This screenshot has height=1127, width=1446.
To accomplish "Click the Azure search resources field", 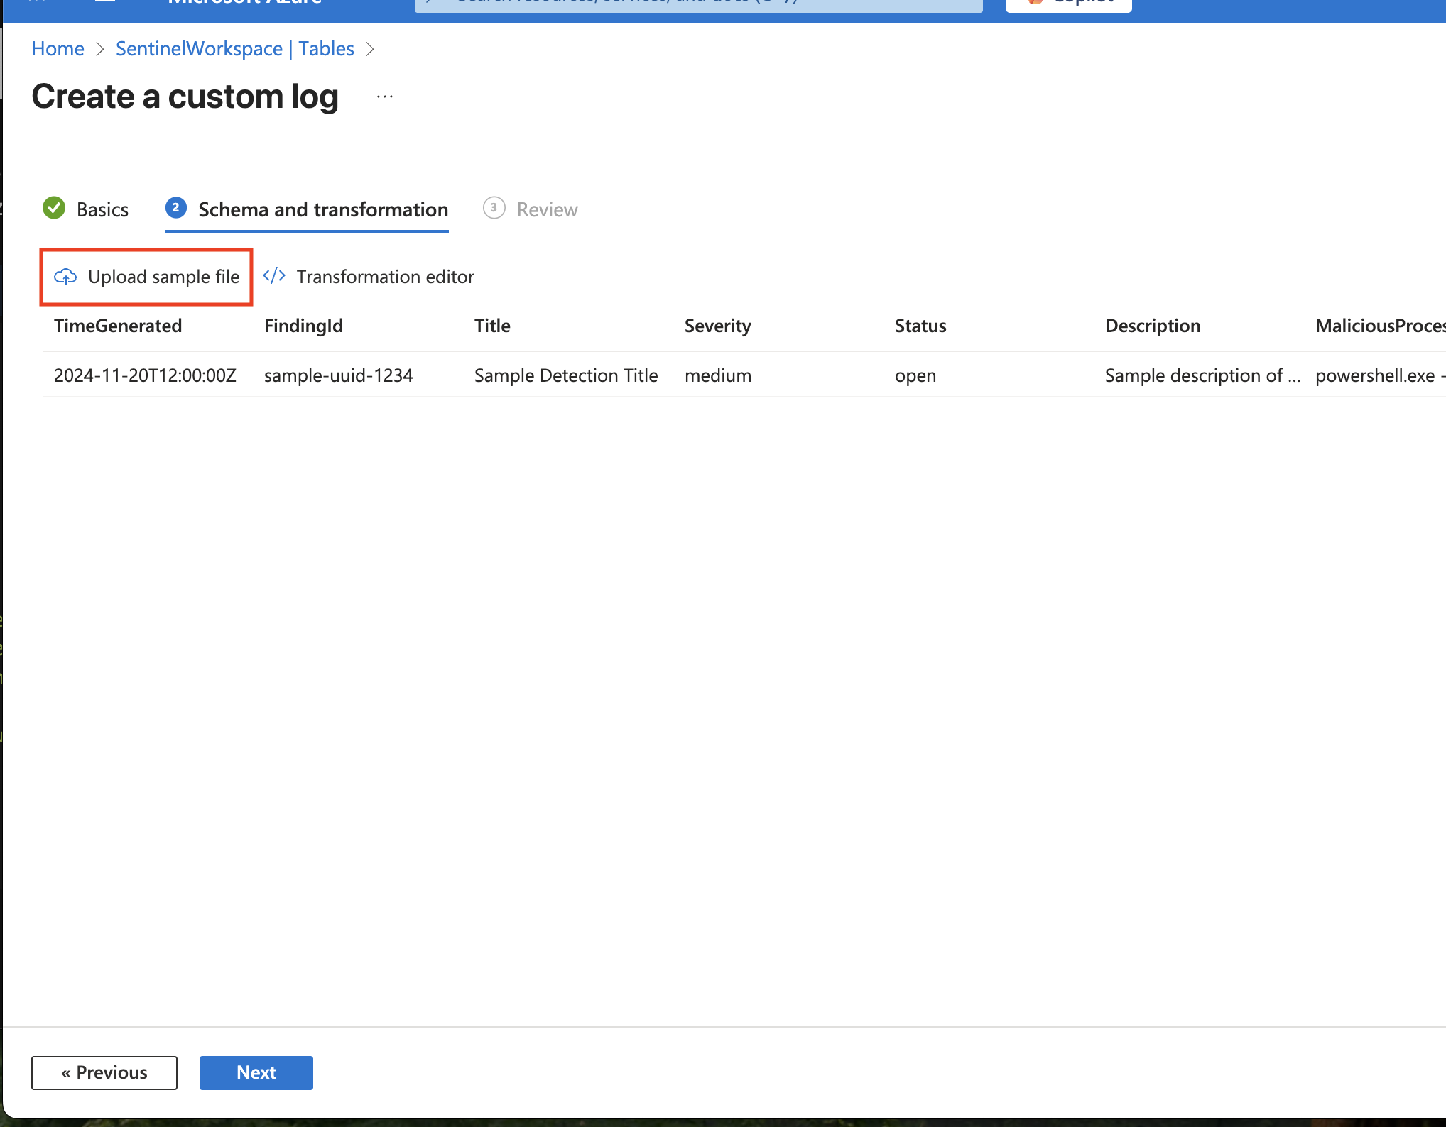I will pos(698,4).
